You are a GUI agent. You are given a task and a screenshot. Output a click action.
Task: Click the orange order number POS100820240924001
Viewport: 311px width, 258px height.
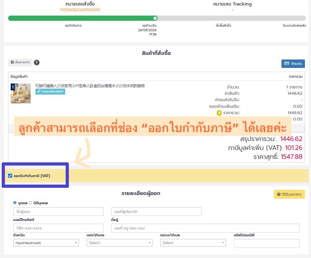pos(80,10)
